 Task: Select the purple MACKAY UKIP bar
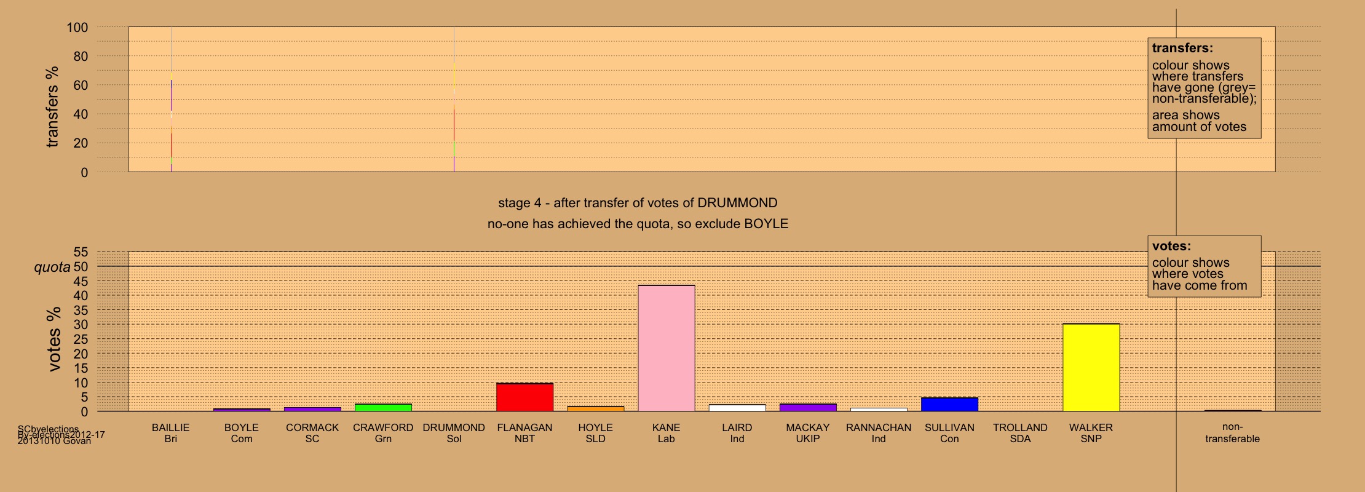pos(808,407)
